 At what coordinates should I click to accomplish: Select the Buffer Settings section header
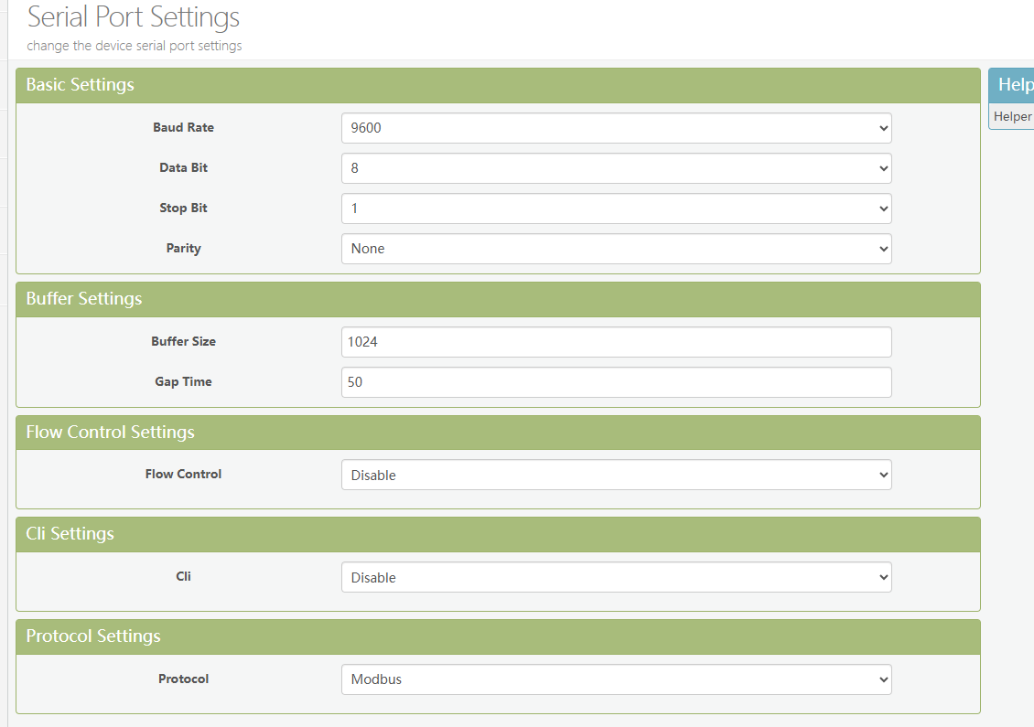pos(84,299)
